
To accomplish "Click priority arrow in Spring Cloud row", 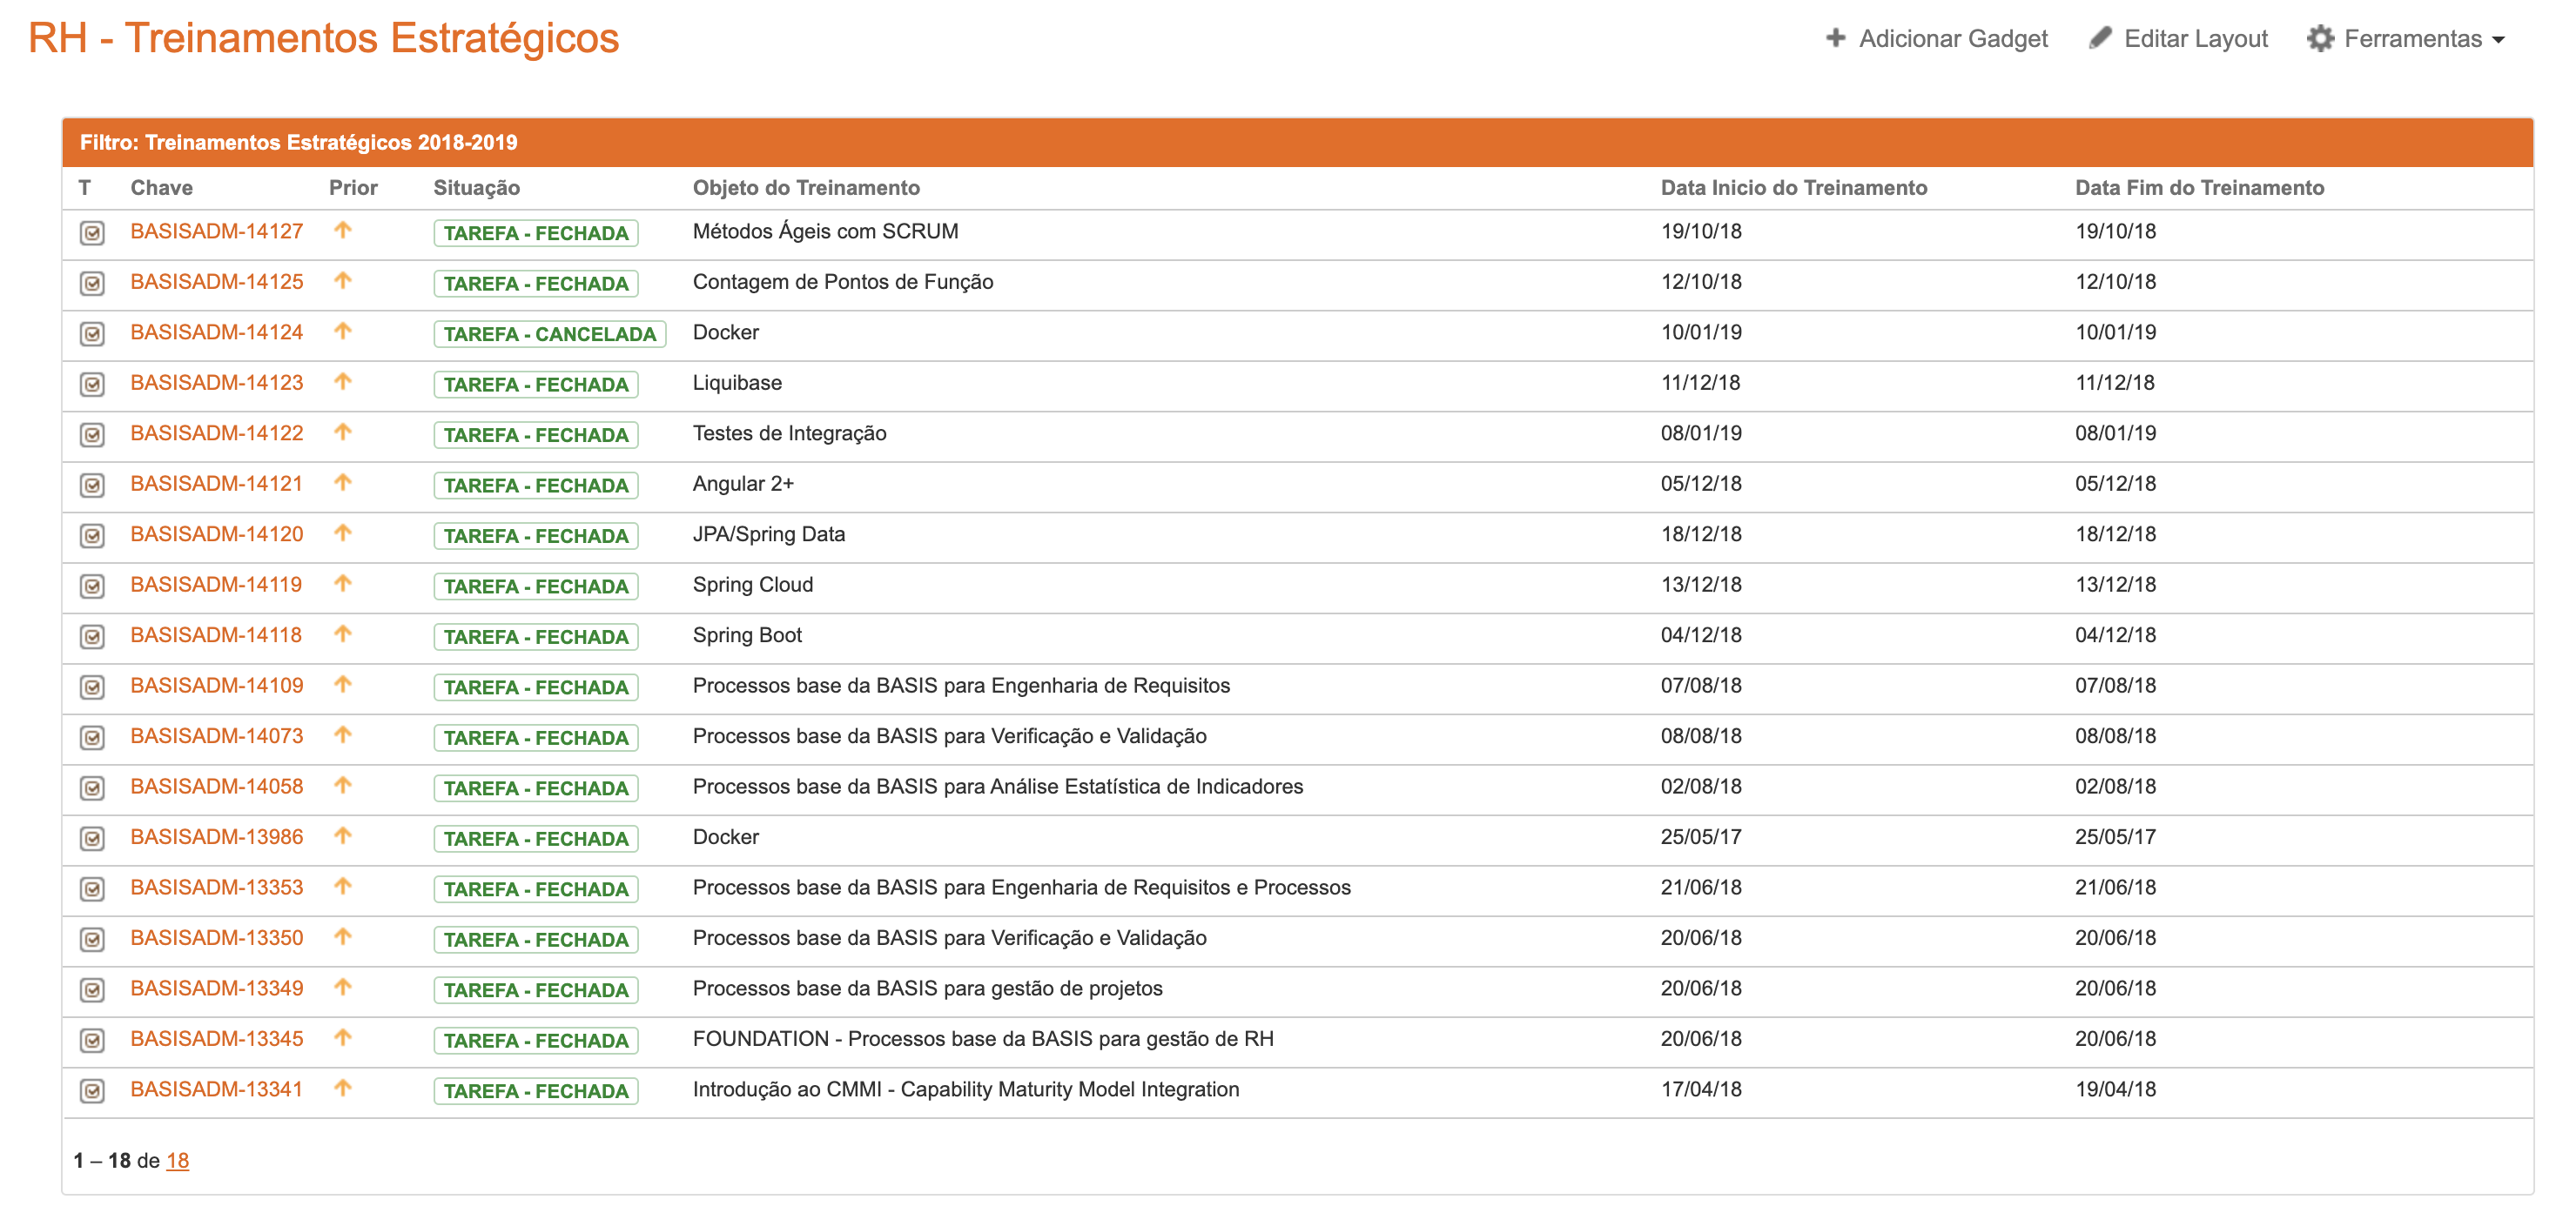I will click(x=343, y=583).
